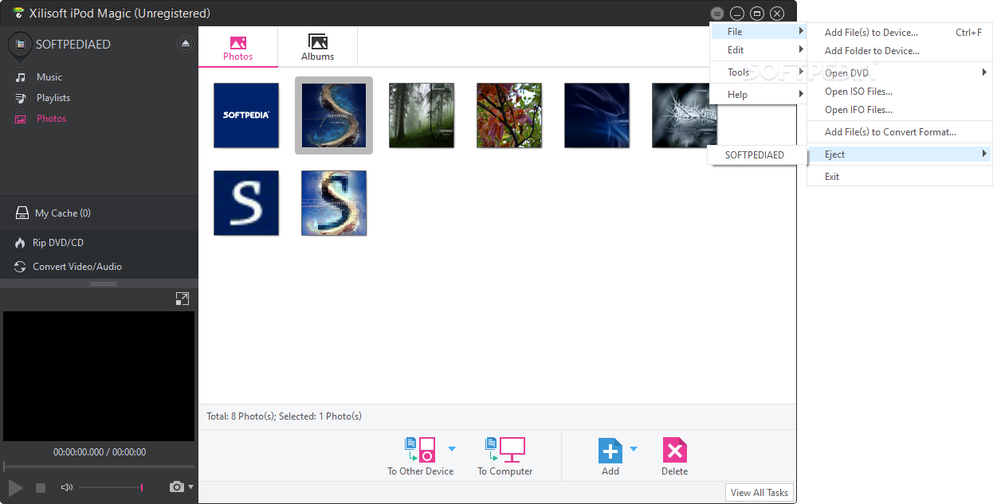Open the To Other Device dropdown arrow
993x504 pixels.
click(x=452, y=449)
